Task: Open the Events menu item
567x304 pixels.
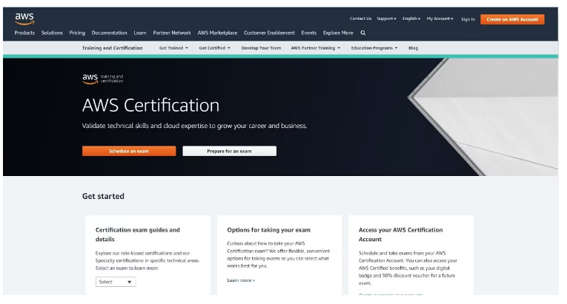Action: [309, 33]
